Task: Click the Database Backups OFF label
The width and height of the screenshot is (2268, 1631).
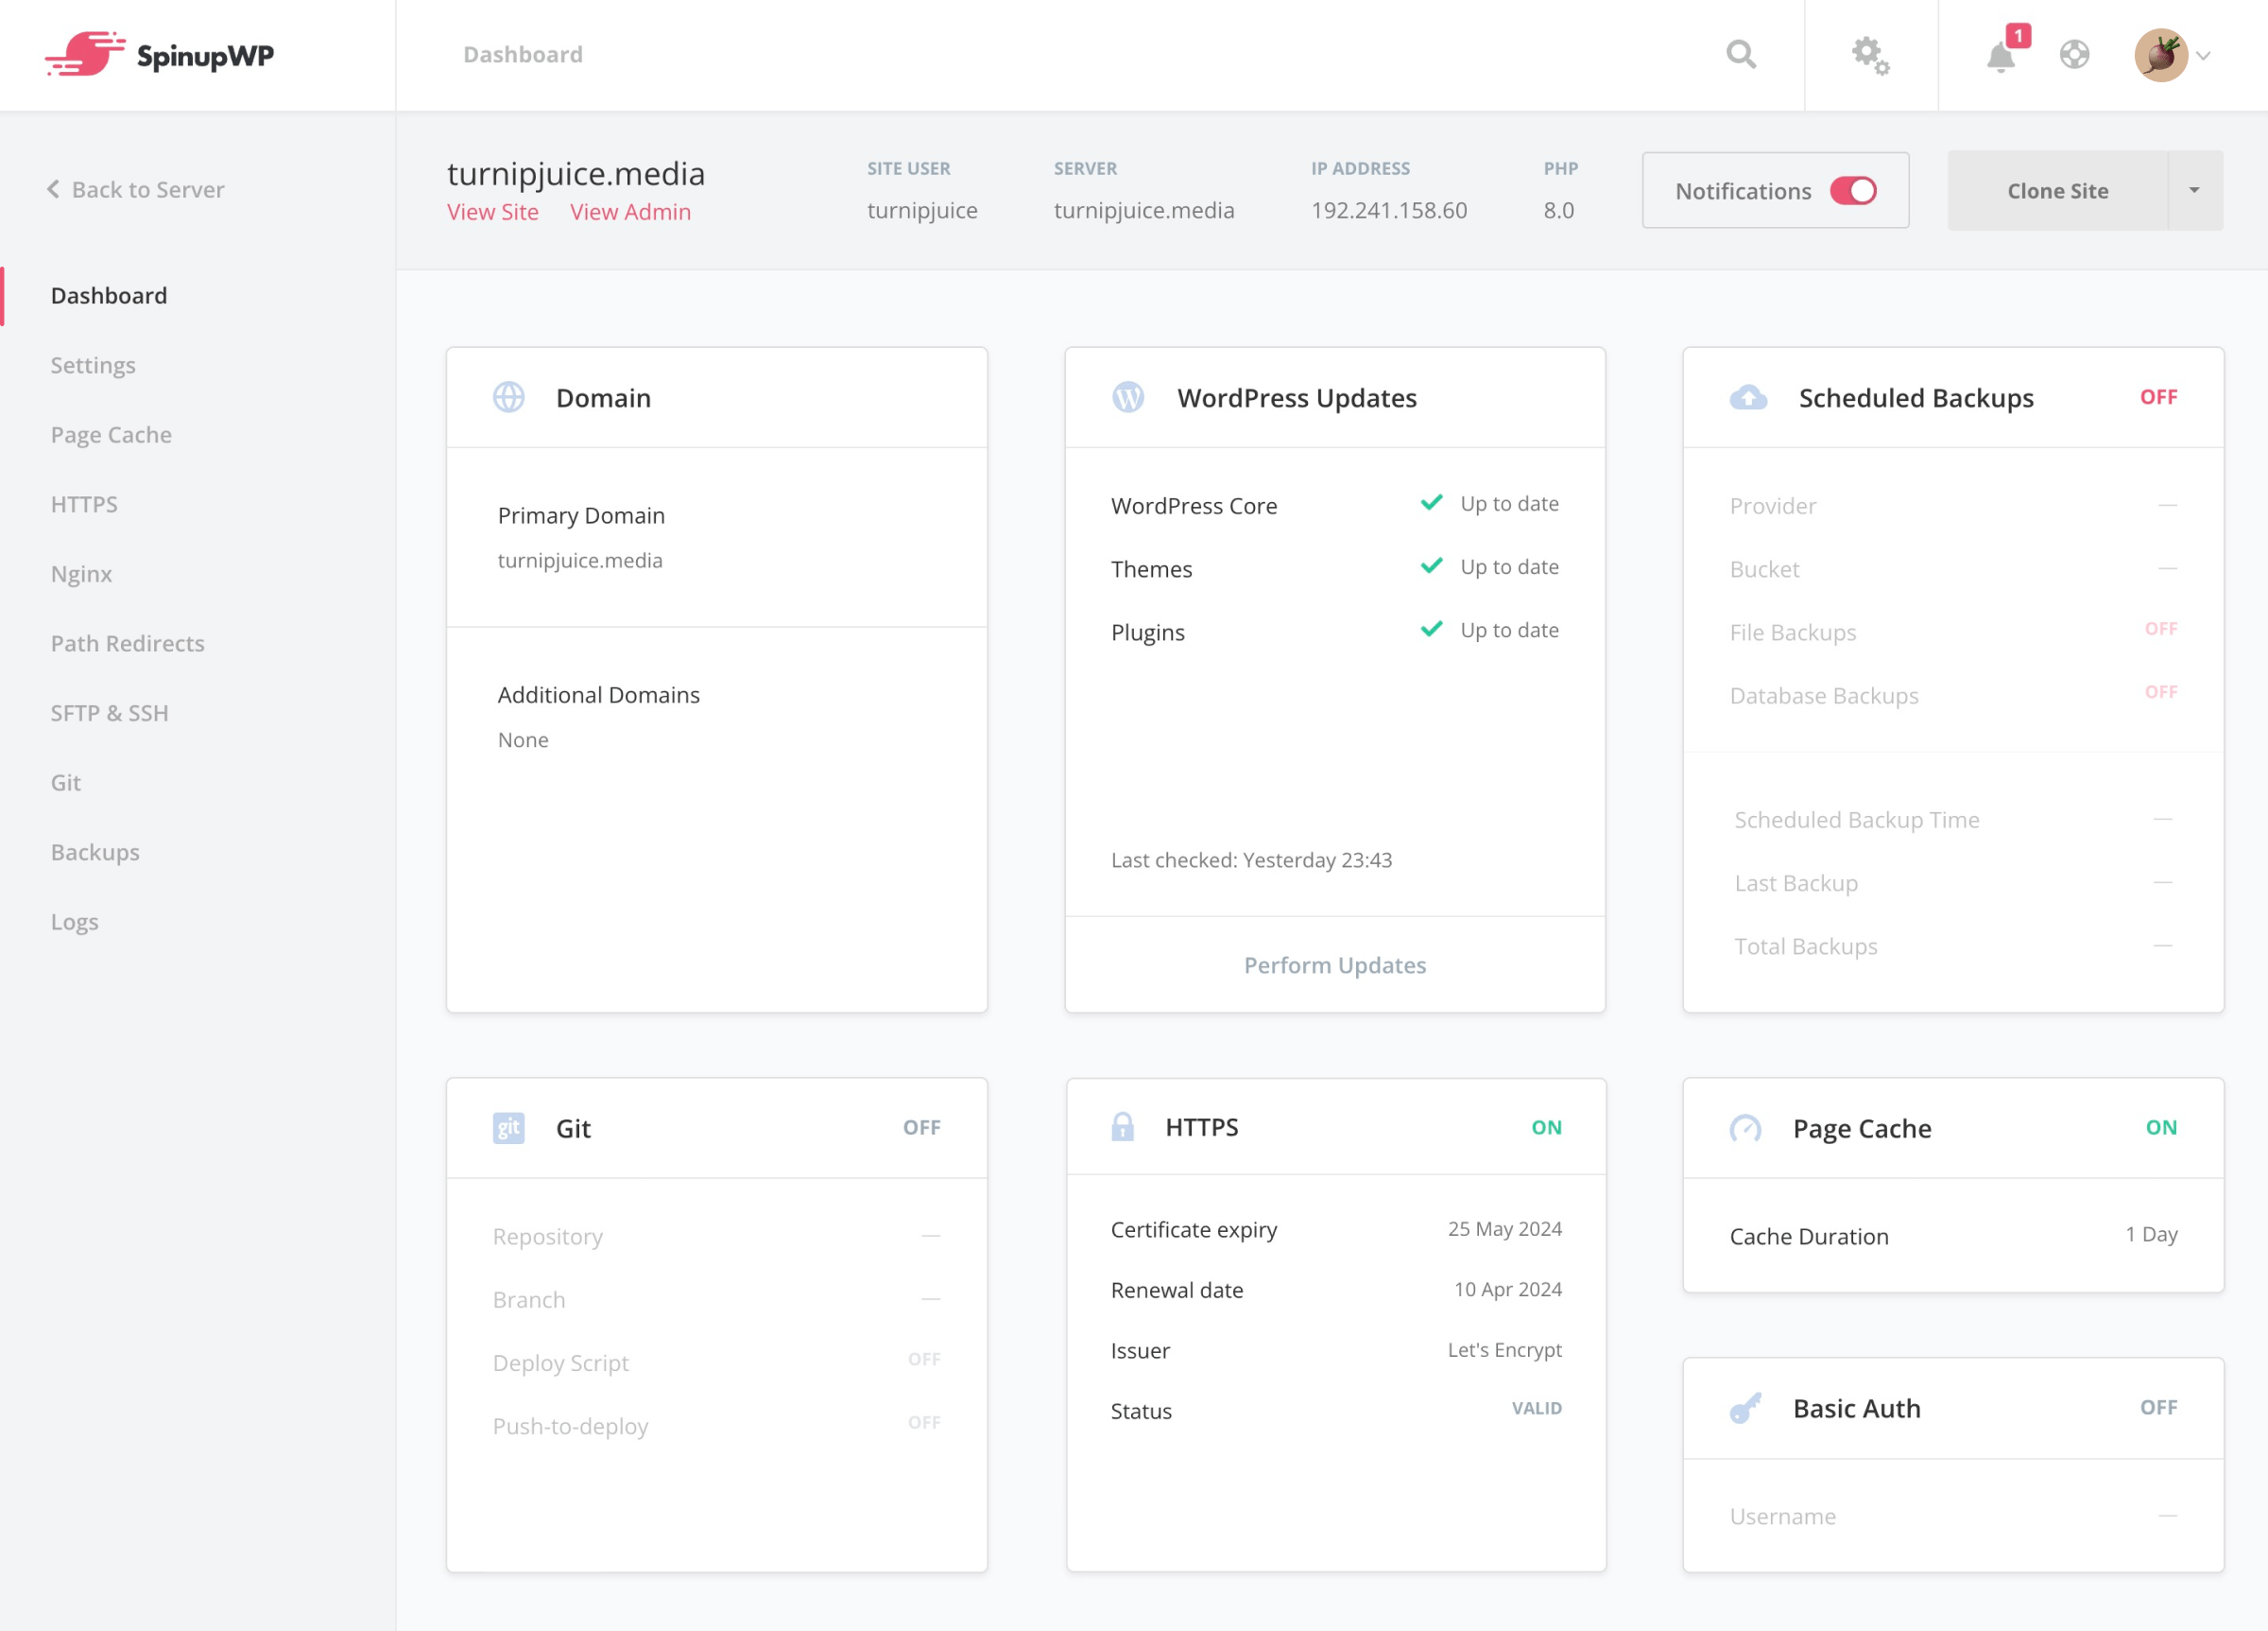Action: click(2161, 691)
